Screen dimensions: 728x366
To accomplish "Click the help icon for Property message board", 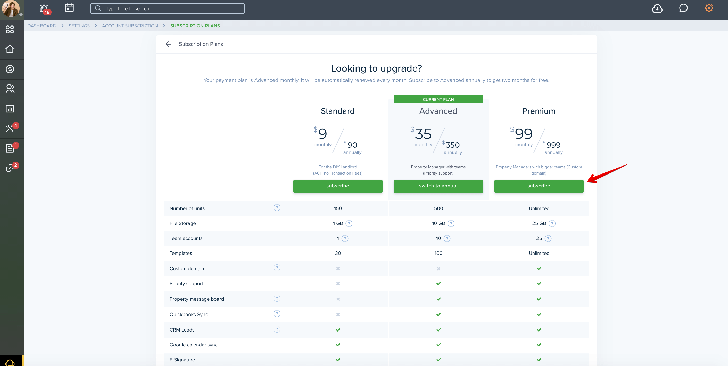I will (277, 298).
